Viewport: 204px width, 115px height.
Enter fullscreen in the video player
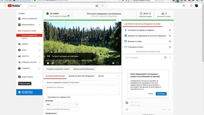tap(118, 63)
